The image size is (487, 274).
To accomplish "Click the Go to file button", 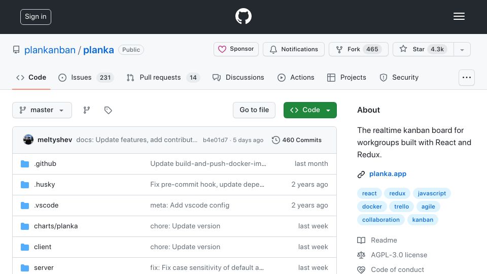I will pos(254,110).
